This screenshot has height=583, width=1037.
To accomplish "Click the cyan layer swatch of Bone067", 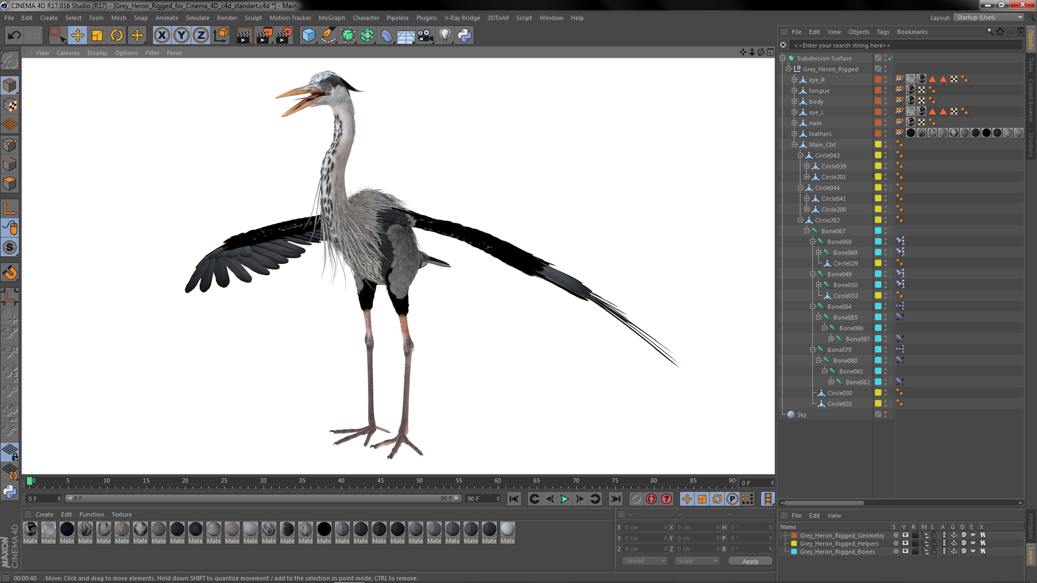I will [x=878, y=231].
